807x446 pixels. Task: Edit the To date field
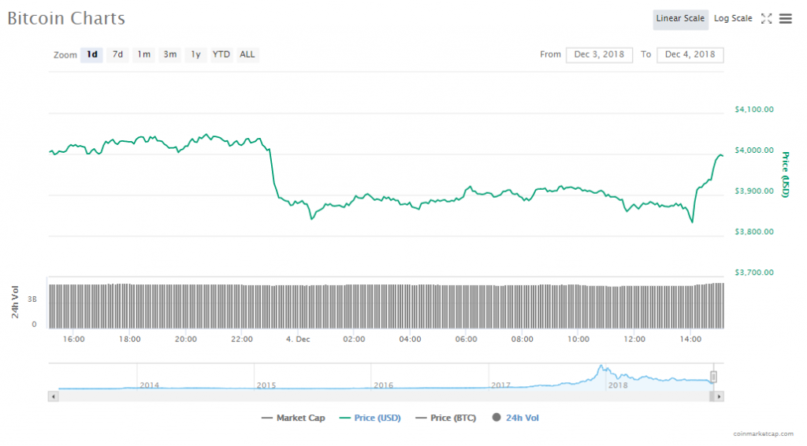(690, 54)
